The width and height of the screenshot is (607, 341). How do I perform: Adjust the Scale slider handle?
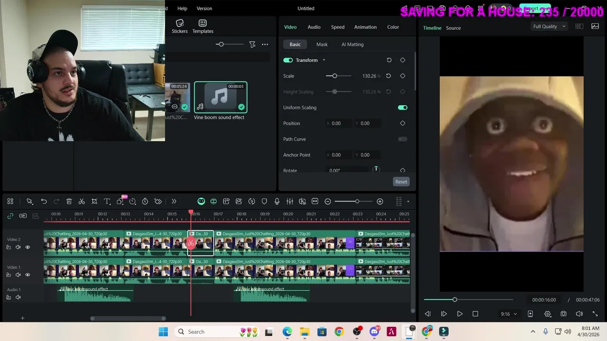(x=335, y=76)
